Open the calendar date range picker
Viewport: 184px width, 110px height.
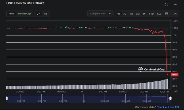click(166, 14)
